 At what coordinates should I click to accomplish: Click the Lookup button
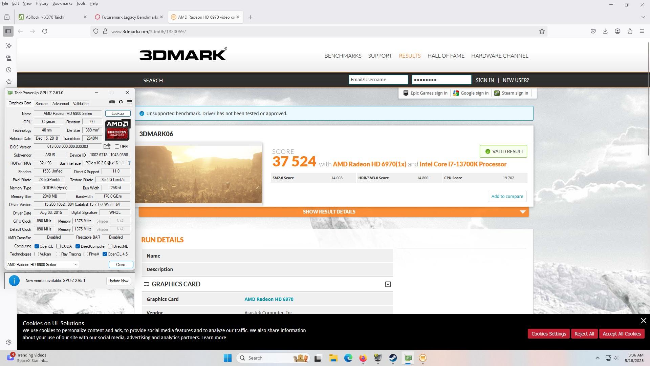coord(117,114)
